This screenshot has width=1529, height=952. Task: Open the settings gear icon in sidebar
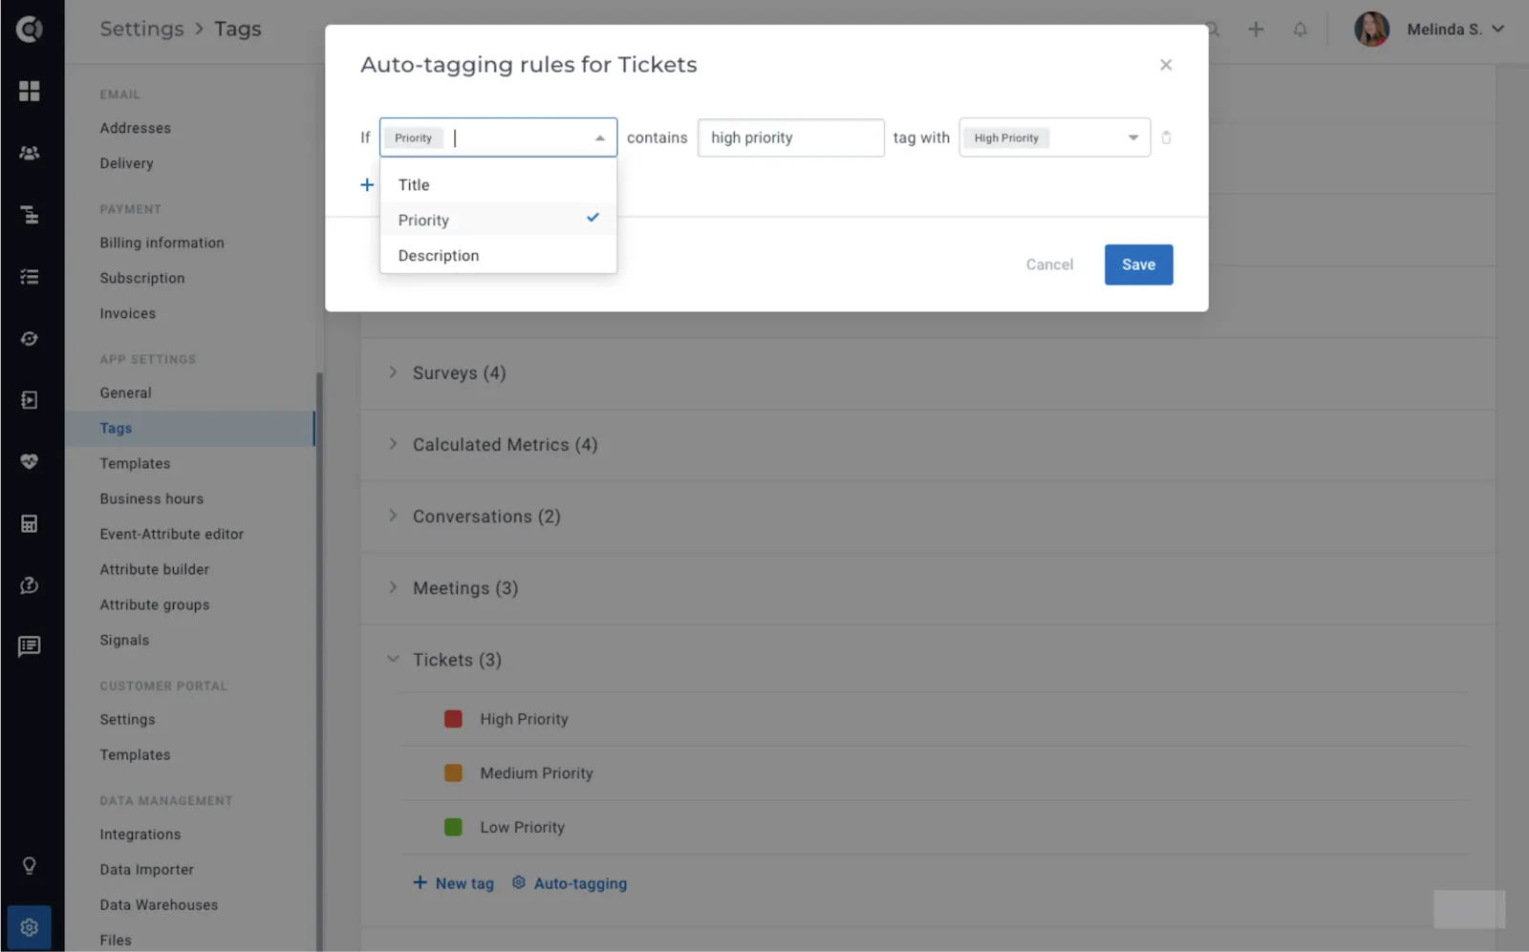coord(30,927)
